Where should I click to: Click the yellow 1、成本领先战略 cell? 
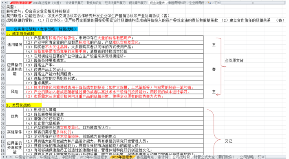coord(24,34)
